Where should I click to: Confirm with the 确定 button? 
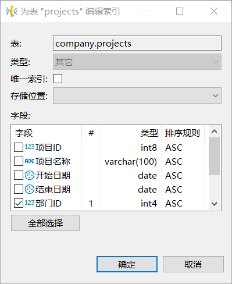[127, 264]
